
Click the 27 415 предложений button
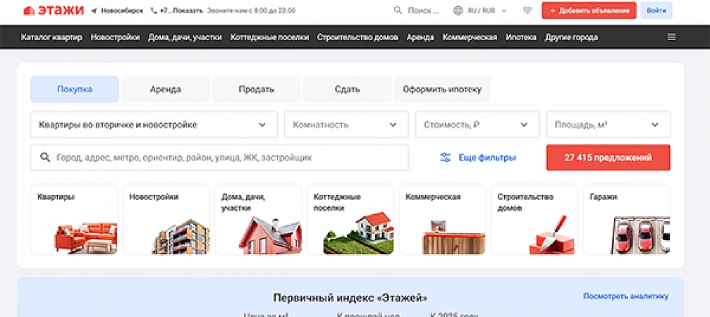pyautogui.click(x=608, y=157)
